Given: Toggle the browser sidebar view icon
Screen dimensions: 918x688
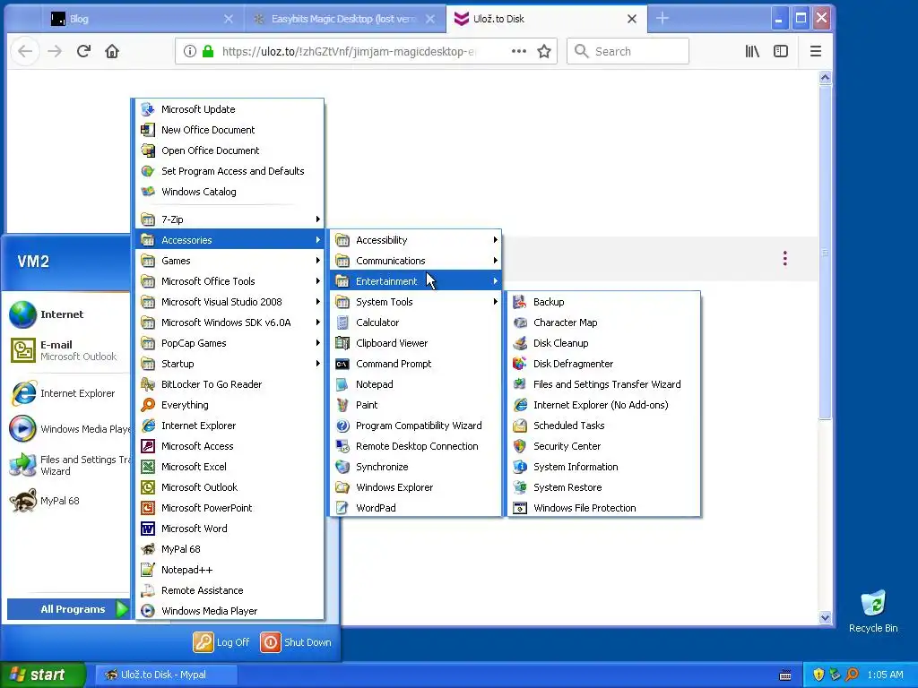Looking at the screenshot, I should coord(781,51).
